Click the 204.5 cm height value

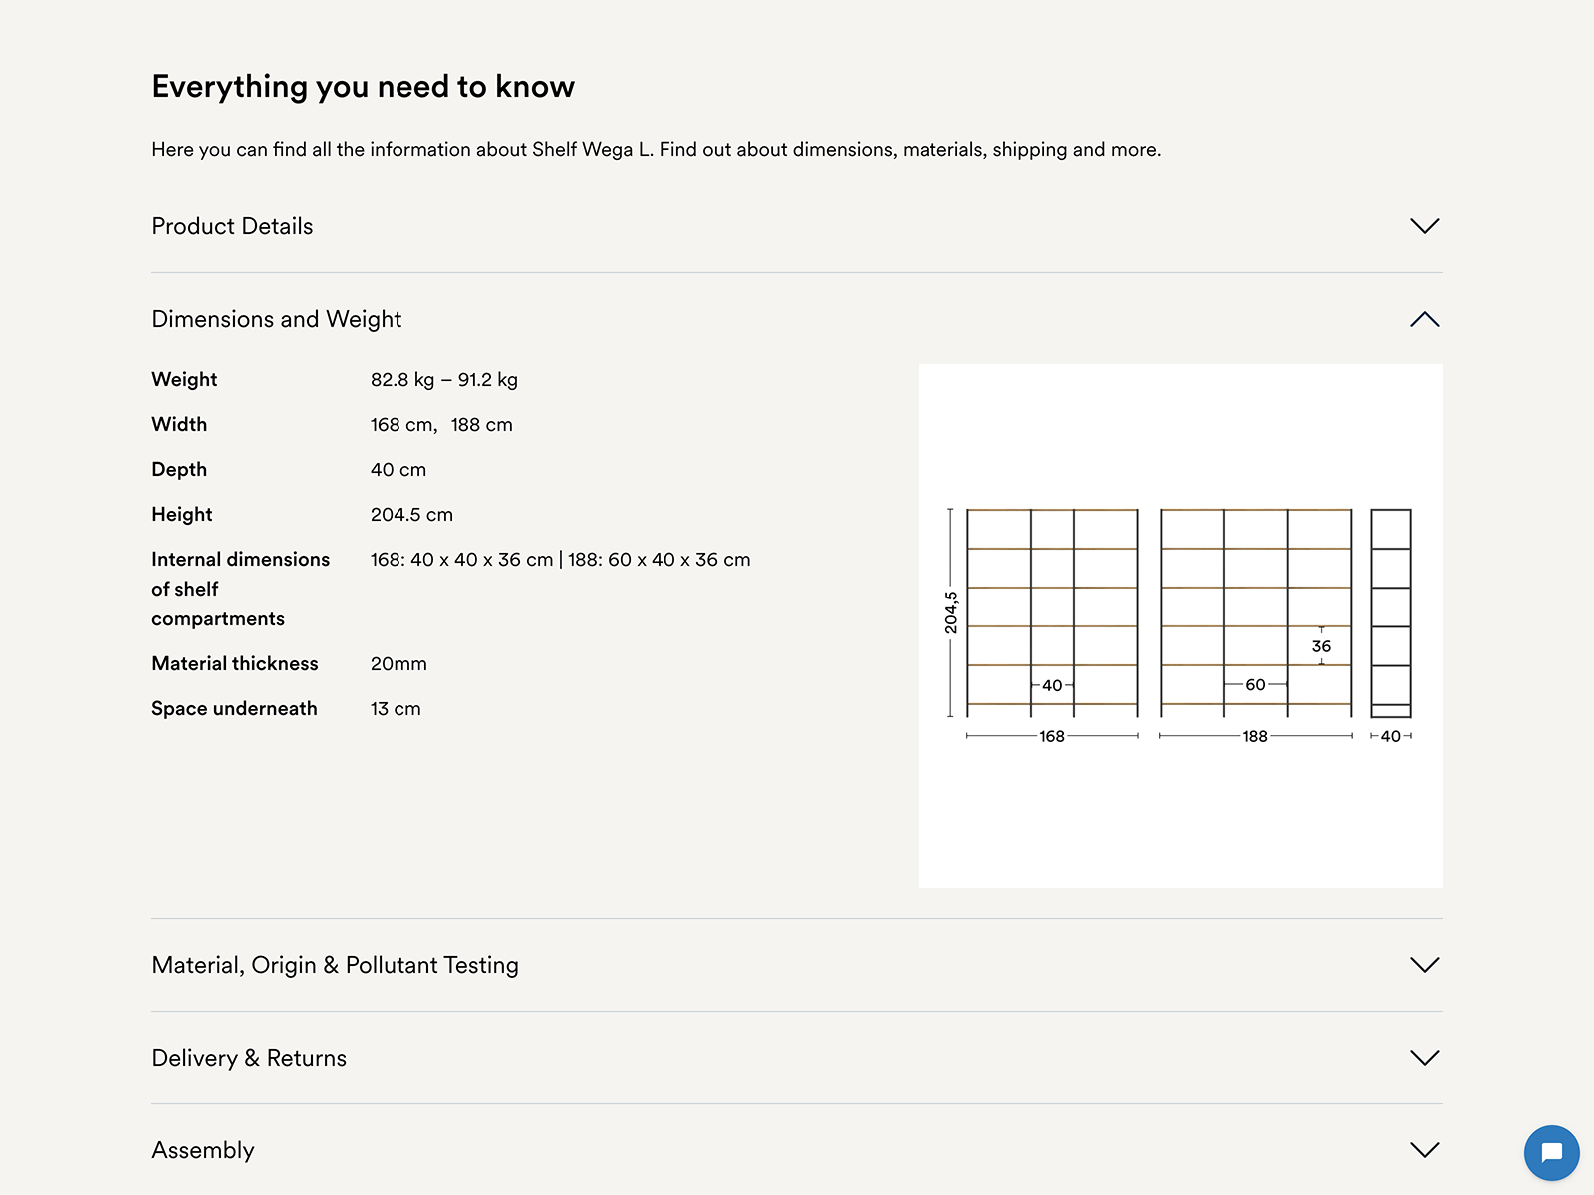pyautogui.click(x=410, y=514)
